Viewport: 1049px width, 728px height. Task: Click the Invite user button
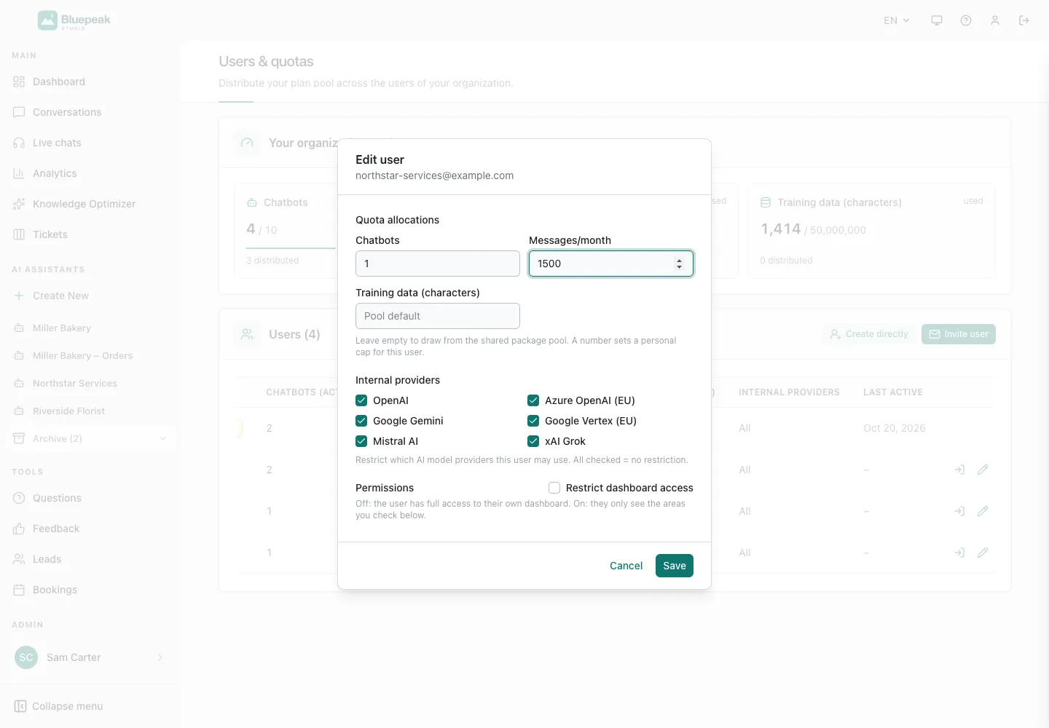959,334
